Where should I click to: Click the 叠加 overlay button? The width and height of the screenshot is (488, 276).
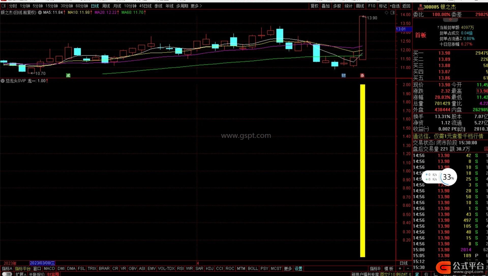click(326, 6)
